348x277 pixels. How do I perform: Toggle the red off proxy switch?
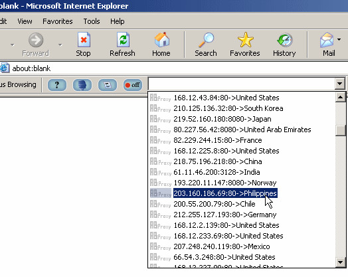(x=133, y=85)
